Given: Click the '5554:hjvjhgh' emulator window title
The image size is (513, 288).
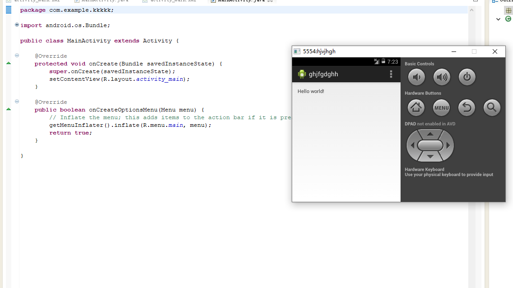Looking at the screenshot, I should click(319, 51).
